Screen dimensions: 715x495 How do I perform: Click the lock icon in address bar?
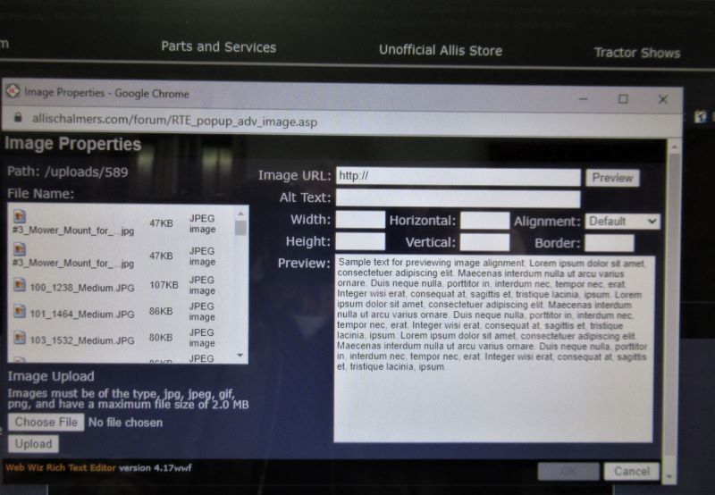(x=18, y=118)
